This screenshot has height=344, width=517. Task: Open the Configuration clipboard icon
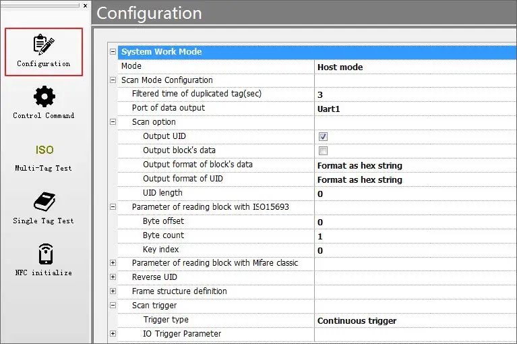44,45
